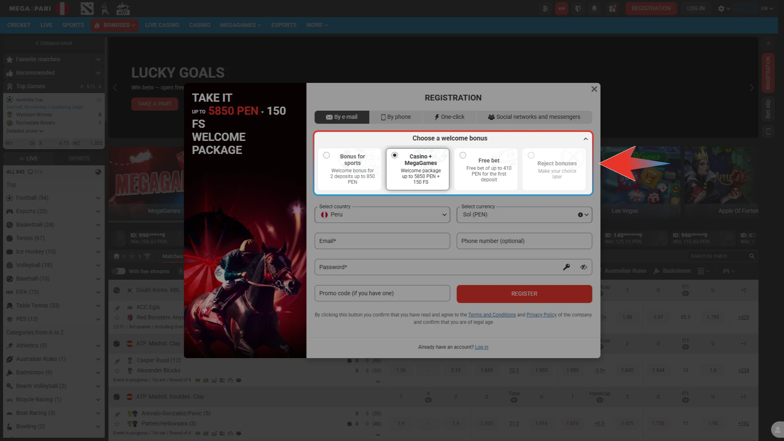This screenshot has height=441, width=784.
Task: Click the globe icon next to ALL 842
Action: tap(98, 172)
